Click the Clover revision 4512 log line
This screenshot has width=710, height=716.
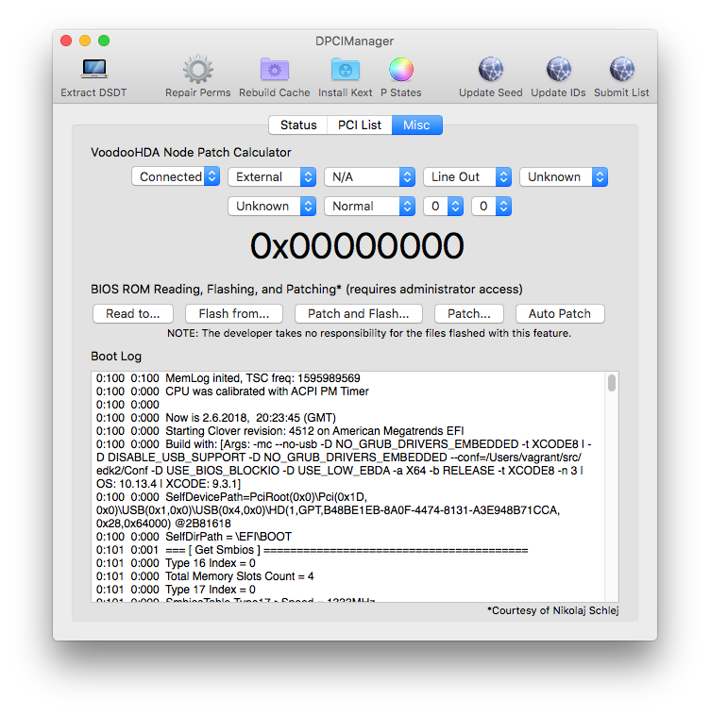[x=279, y=431]
